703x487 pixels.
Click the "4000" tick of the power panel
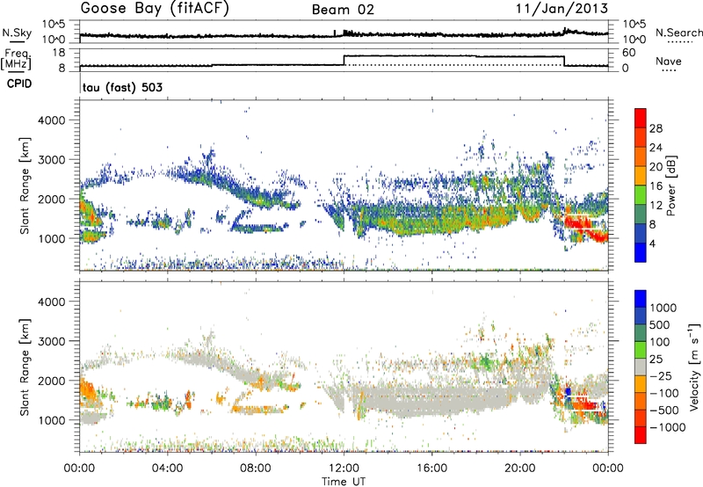52,120
